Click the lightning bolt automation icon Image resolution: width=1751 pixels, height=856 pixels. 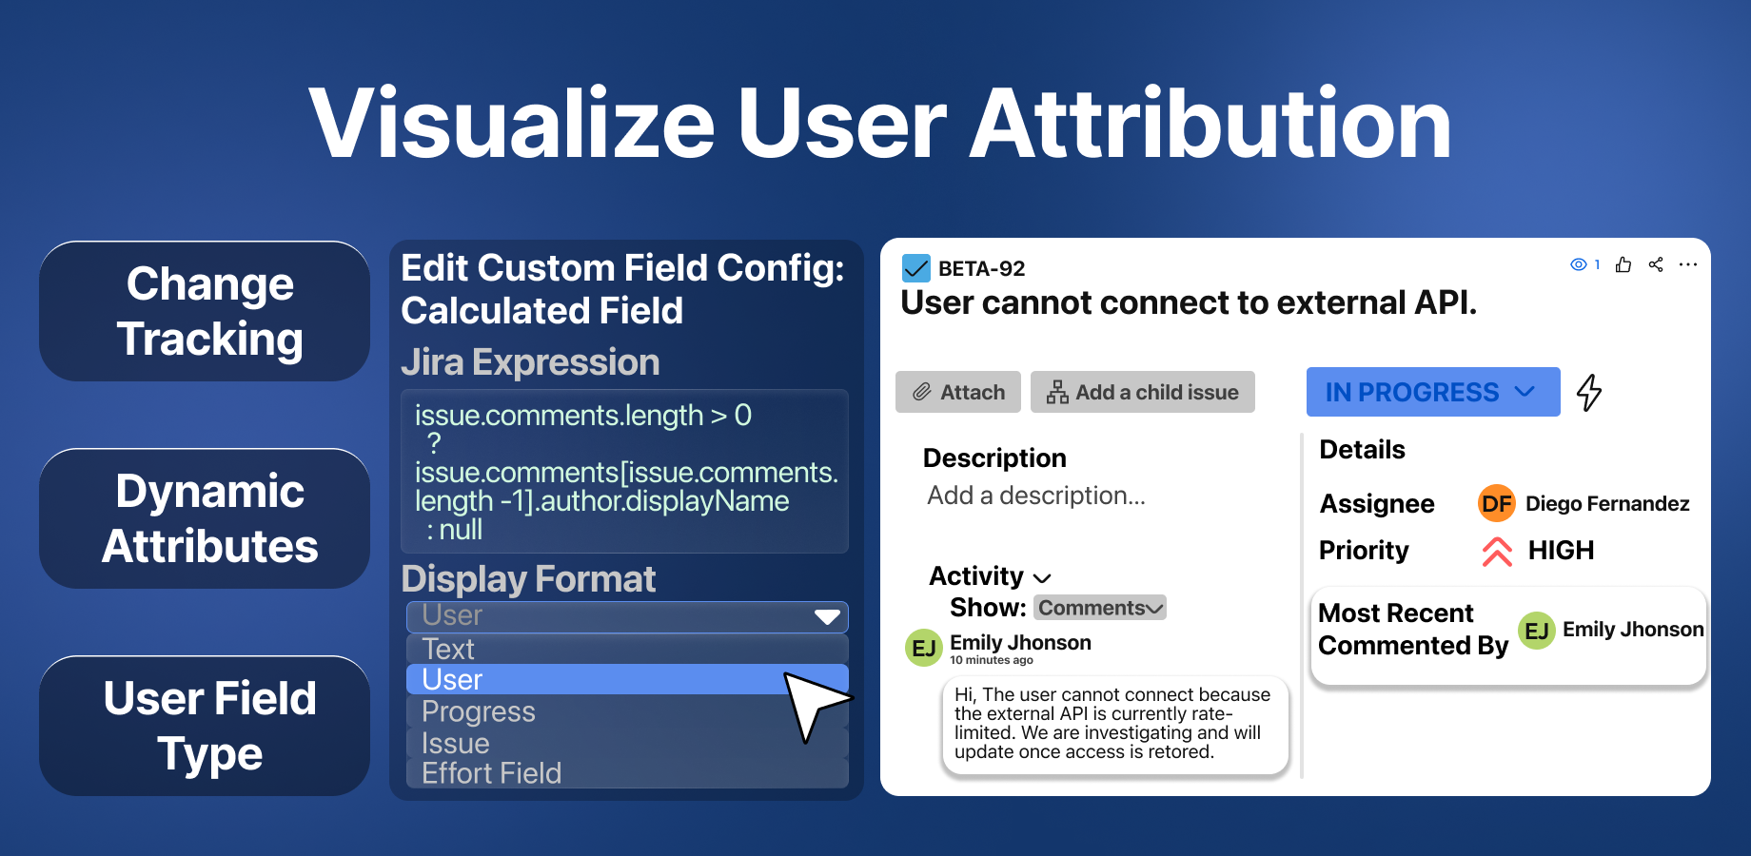pyautogui.click(x=1589, y=392)
